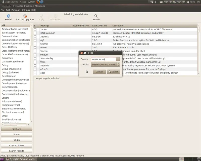Screen dimensions: 201x161
Task: Click the Search button in Find dialog
Action: [x=114, y=72]
